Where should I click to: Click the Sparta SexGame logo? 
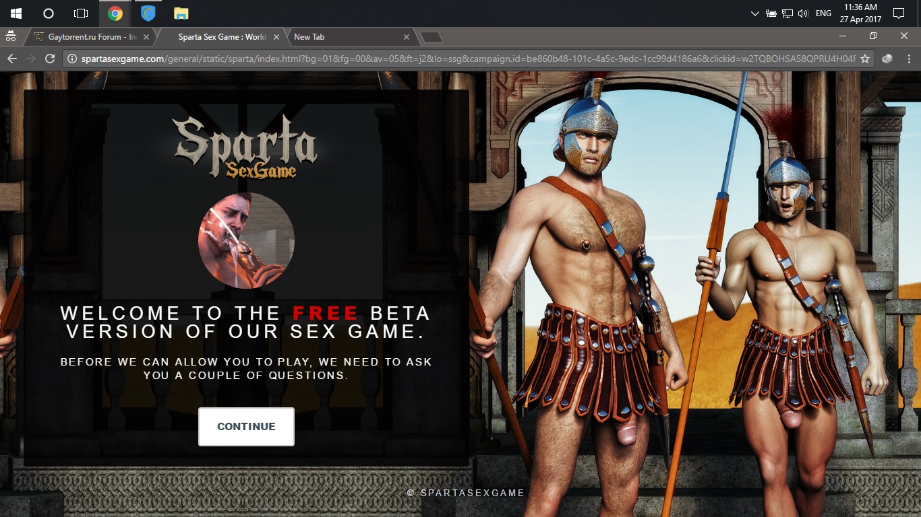point(246,149)
